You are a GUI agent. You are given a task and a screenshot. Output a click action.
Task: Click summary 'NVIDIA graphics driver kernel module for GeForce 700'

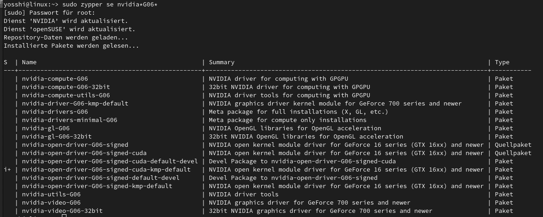304,104
